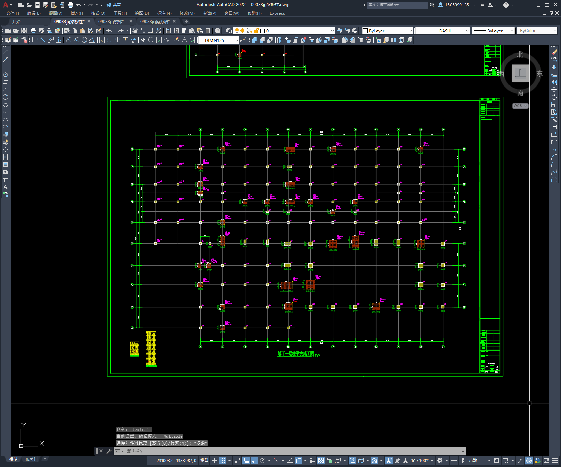The height and width of the screenshot is (467, 561).
Task: Toggle dynamic input in status bar
Action: (x=246, y=461)
